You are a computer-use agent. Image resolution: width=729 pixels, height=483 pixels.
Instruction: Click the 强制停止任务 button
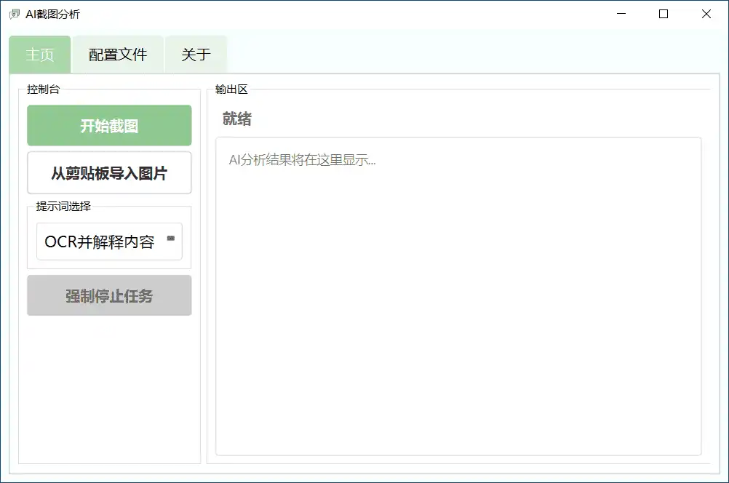click(x=109, y=295)
